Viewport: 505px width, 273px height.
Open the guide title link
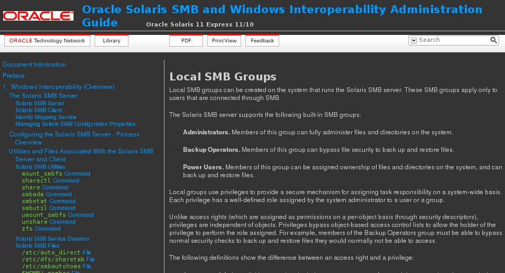coord(282,16)
